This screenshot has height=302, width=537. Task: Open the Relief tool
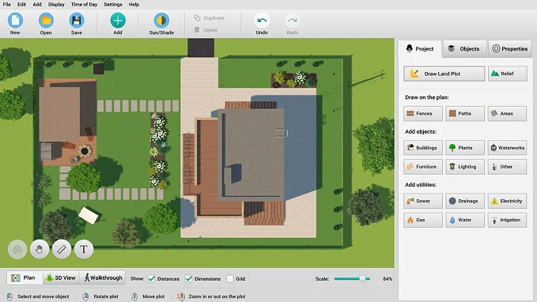point(507,74)
